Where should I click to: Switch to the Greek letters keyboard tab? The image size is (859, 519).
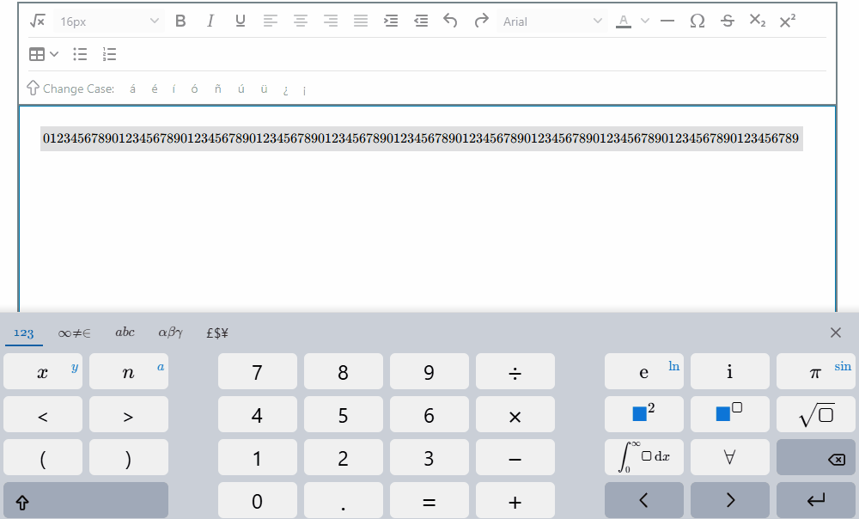point(170,333)
